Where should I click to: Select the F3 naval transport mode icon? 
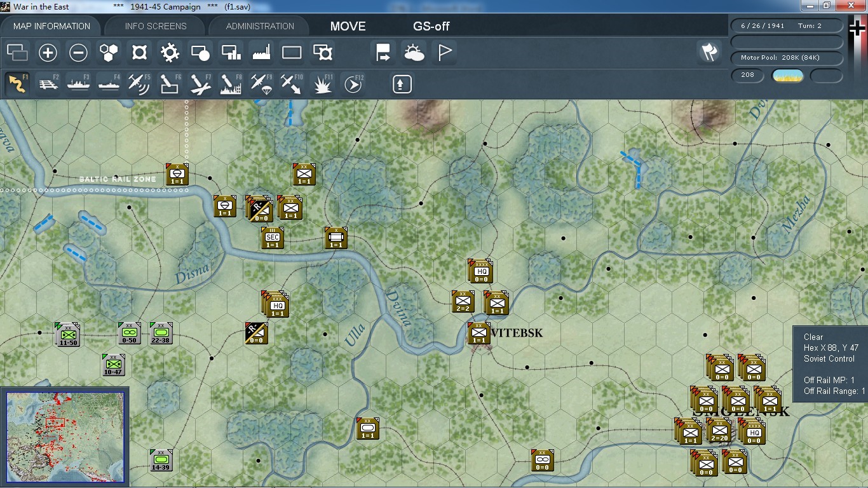click(78, 84)
